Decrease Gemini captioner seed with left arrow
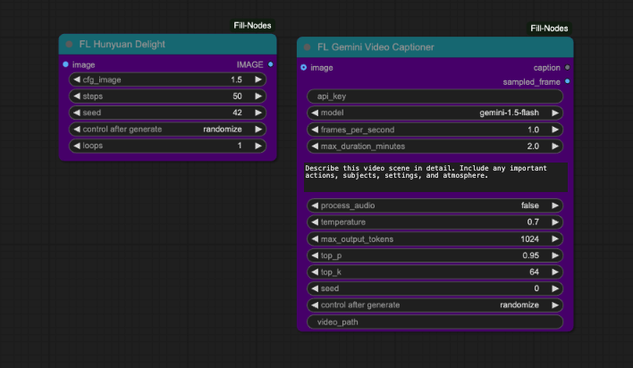This screenshot has height=368, width=633. [315, 289]
